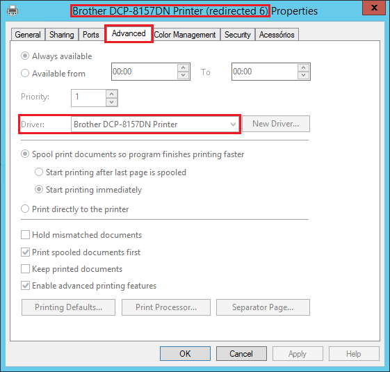Enable Hold mismatched documents checkbox
Viewport: 390px width, 372px height.
coord(25,234)
